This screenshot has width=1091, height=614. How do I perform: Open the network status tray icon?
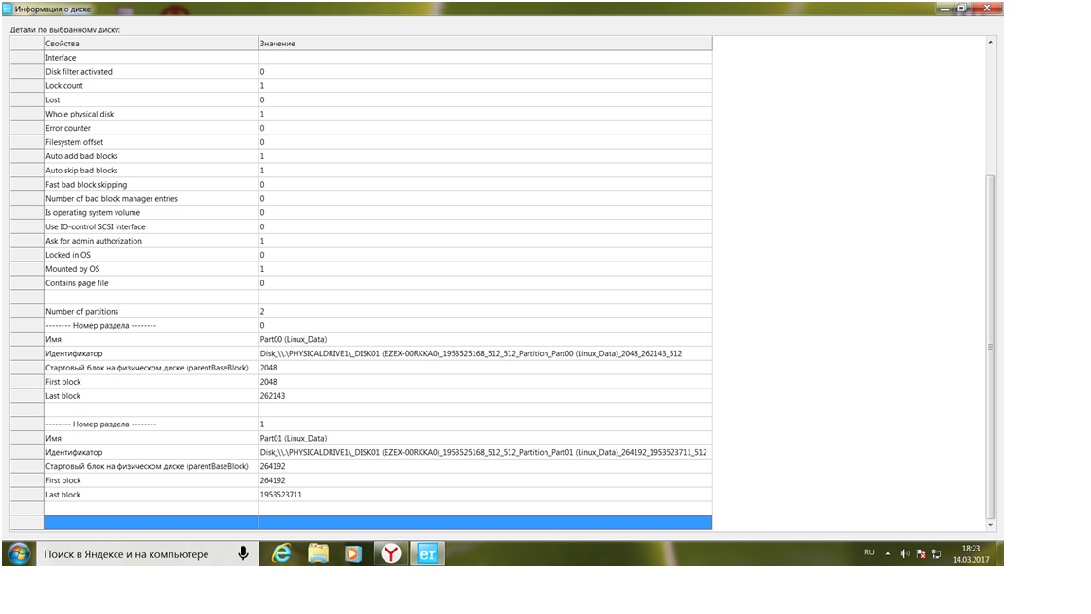(937, 553)
